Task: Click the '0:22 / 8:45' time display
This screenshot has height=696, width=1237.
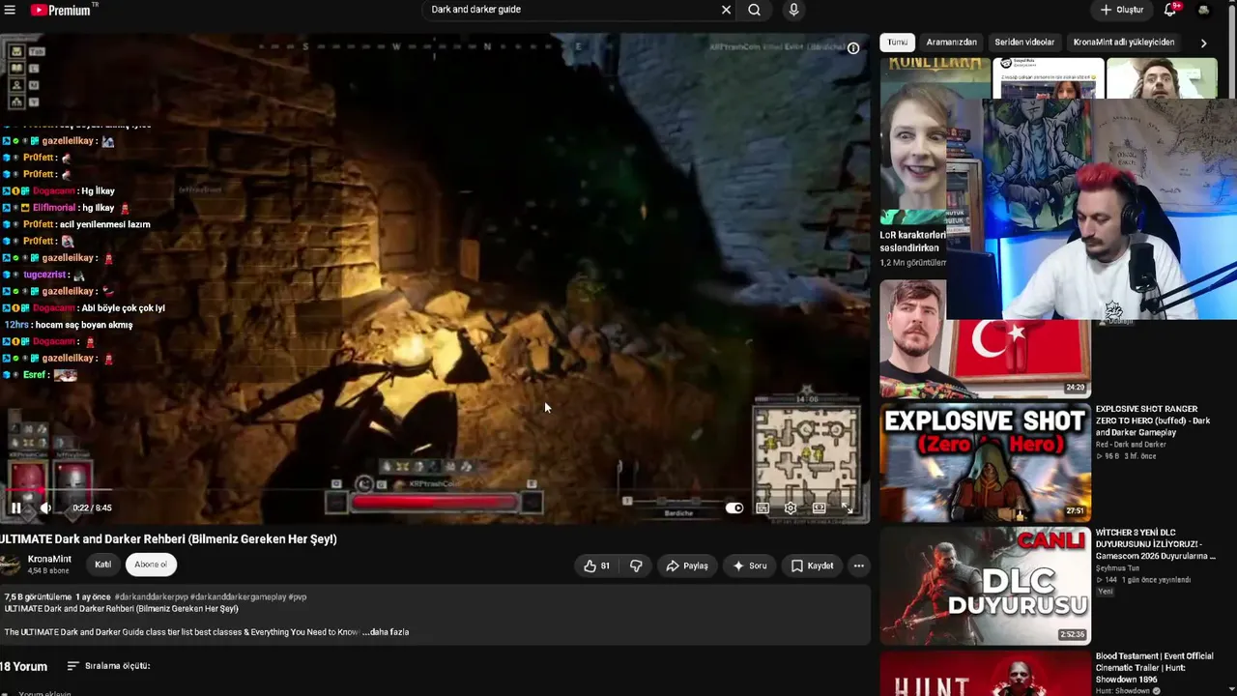Action: point(92,507)
